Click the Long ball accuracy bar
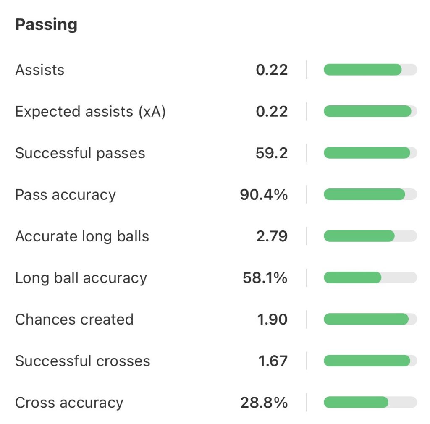 point(370,277)
